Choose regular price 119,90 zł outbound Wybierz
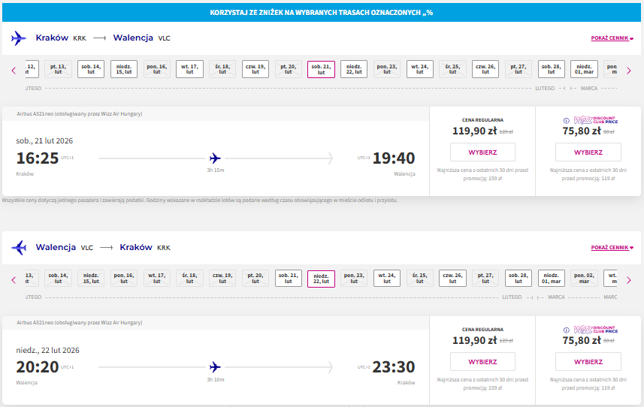Screen dimensions: 644x407 (x=482, y=152)
